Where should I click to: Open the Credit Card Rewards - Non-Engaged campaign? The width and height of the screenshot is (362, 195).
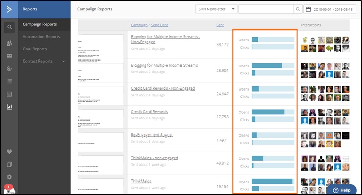click(x=163, y=88)
